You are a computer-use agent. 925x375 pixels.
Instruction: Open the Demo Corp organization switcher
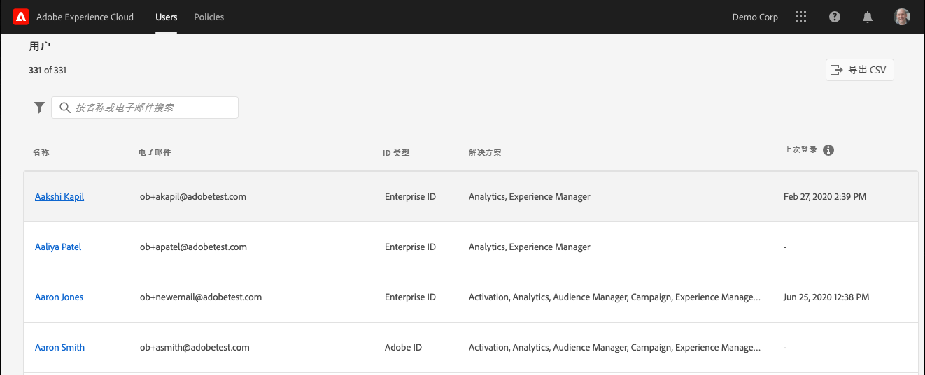pos(755,17)
